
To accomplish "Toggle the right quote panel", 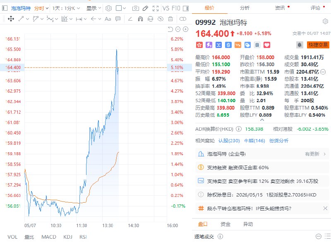I will (186, 8).
